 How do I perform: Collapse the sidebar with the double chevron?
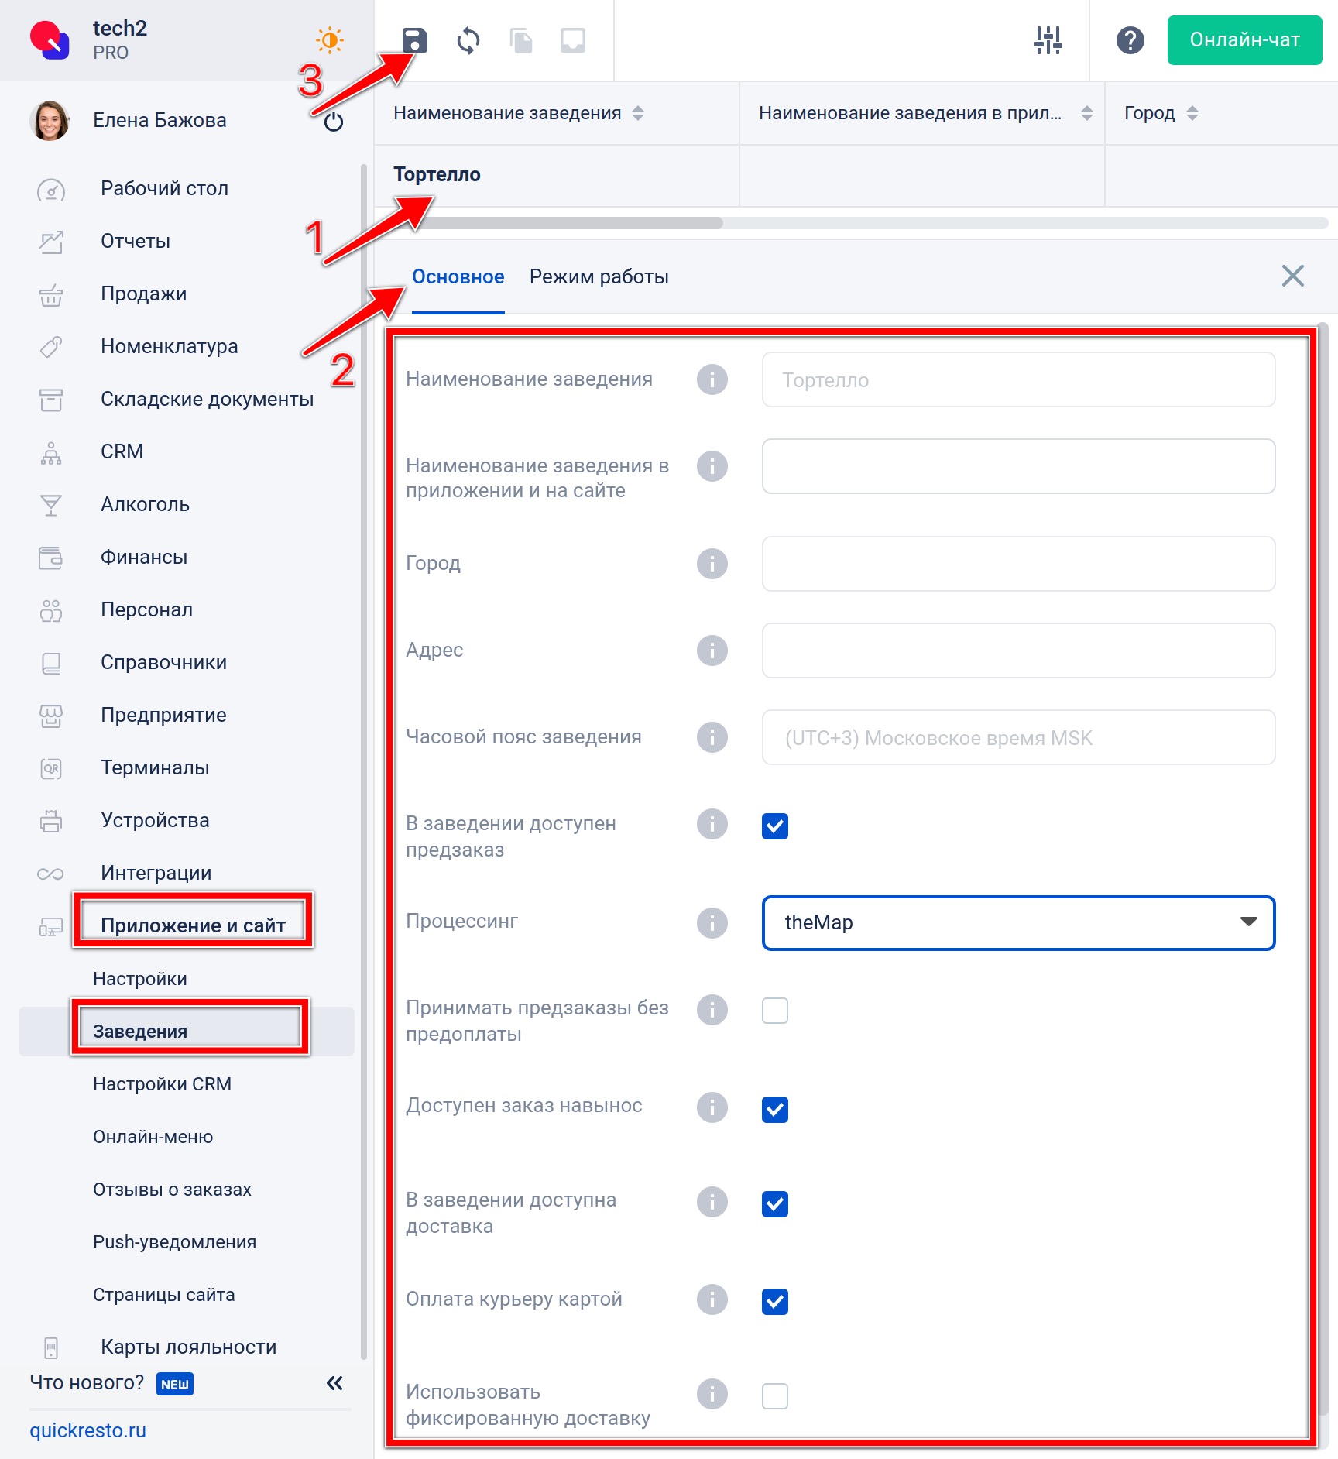pyautogui.click(x=334, y=1383)
